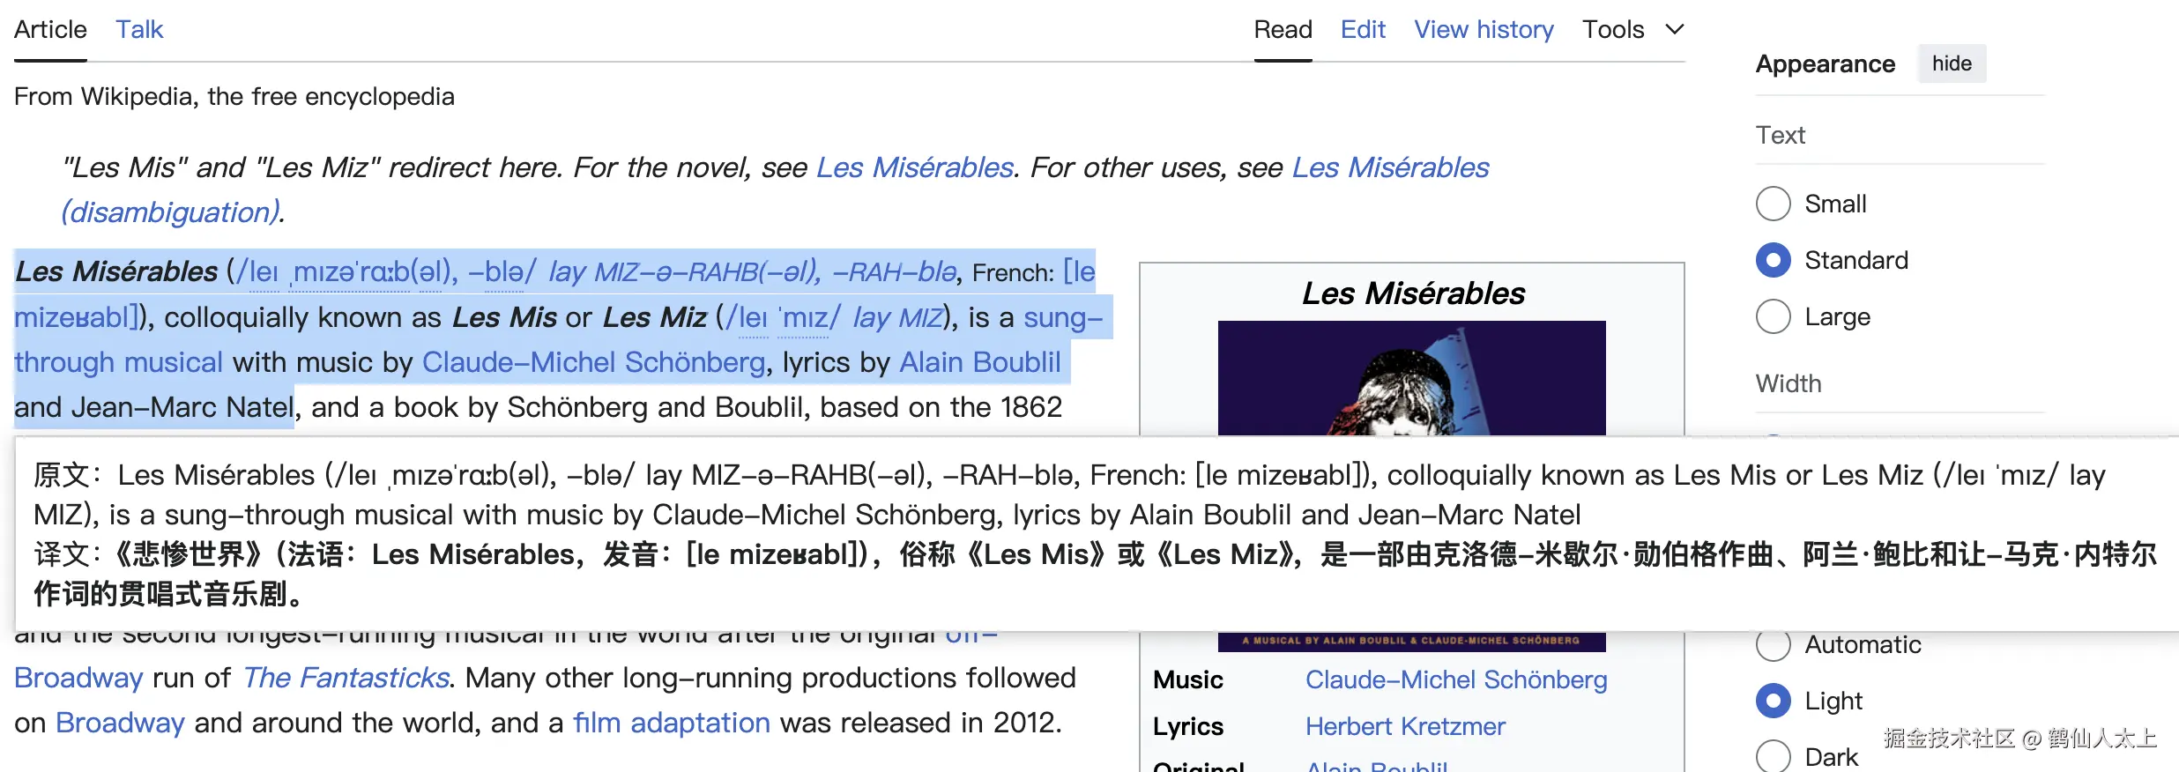Viewport: 2179px width, 772px height.
Task: Click the Les Misérables poster image
Action: pos(1411,378)
